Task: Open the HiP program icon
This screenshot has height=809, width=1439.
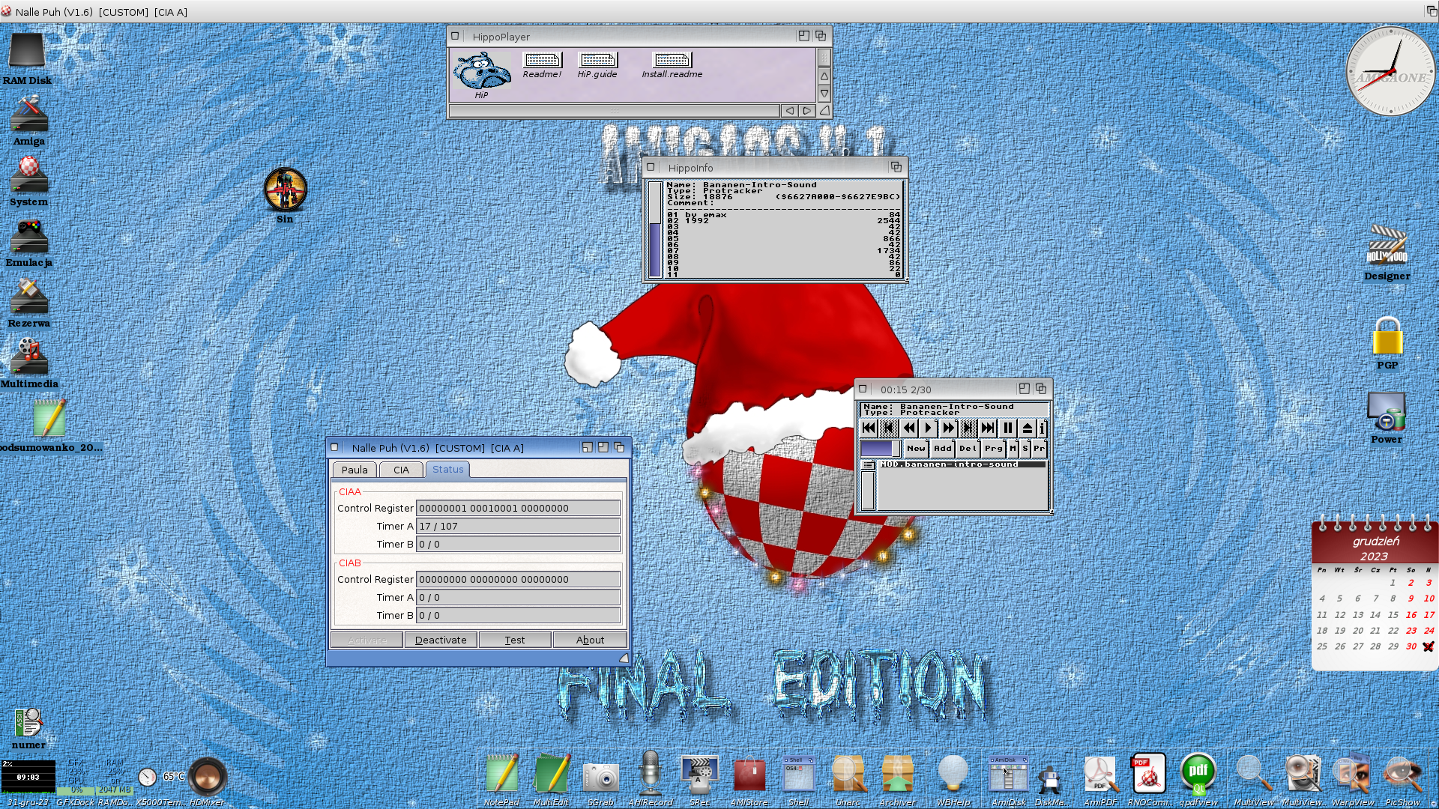Action: click(481, 75)
